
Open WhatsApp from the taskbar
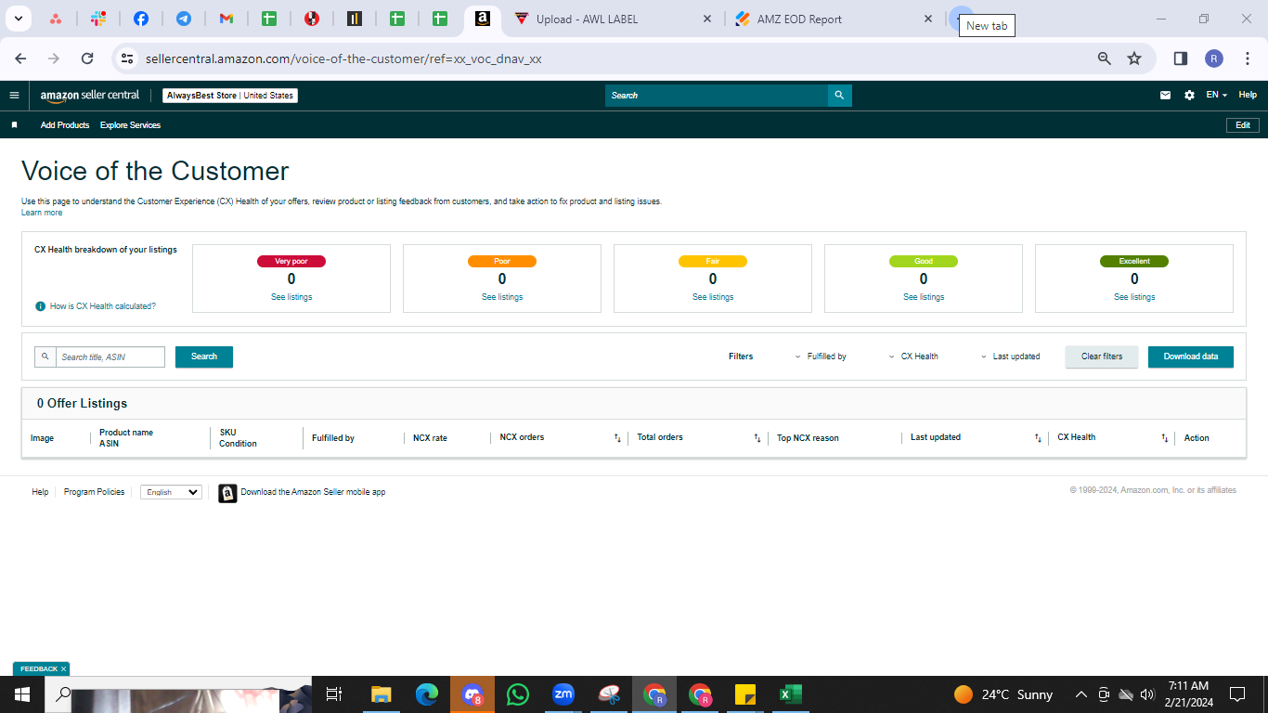pos(518,694)
